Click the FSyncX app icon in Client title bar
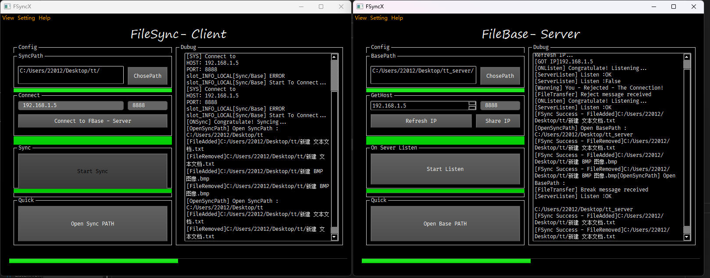The width and height of the screenshot is (710, 278). tap(7, 7)
